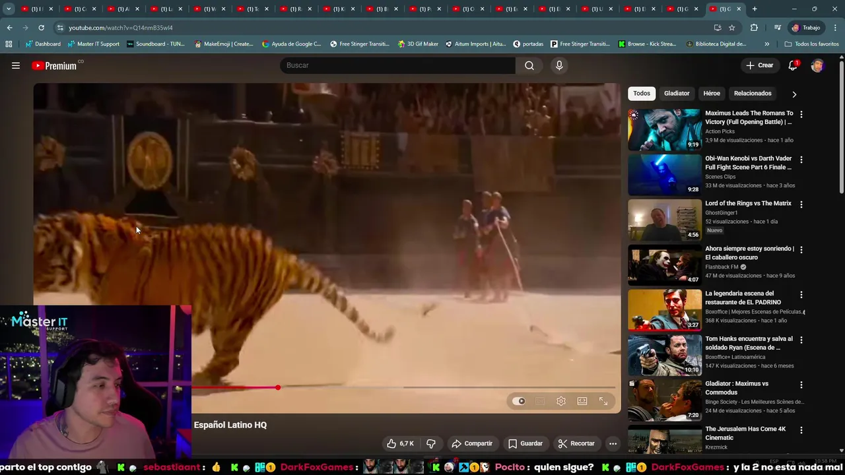845x475 pixels.
Task: Open the Ayuda de Google bookmark
Action: pyautogui.click(x=291, y=44)
